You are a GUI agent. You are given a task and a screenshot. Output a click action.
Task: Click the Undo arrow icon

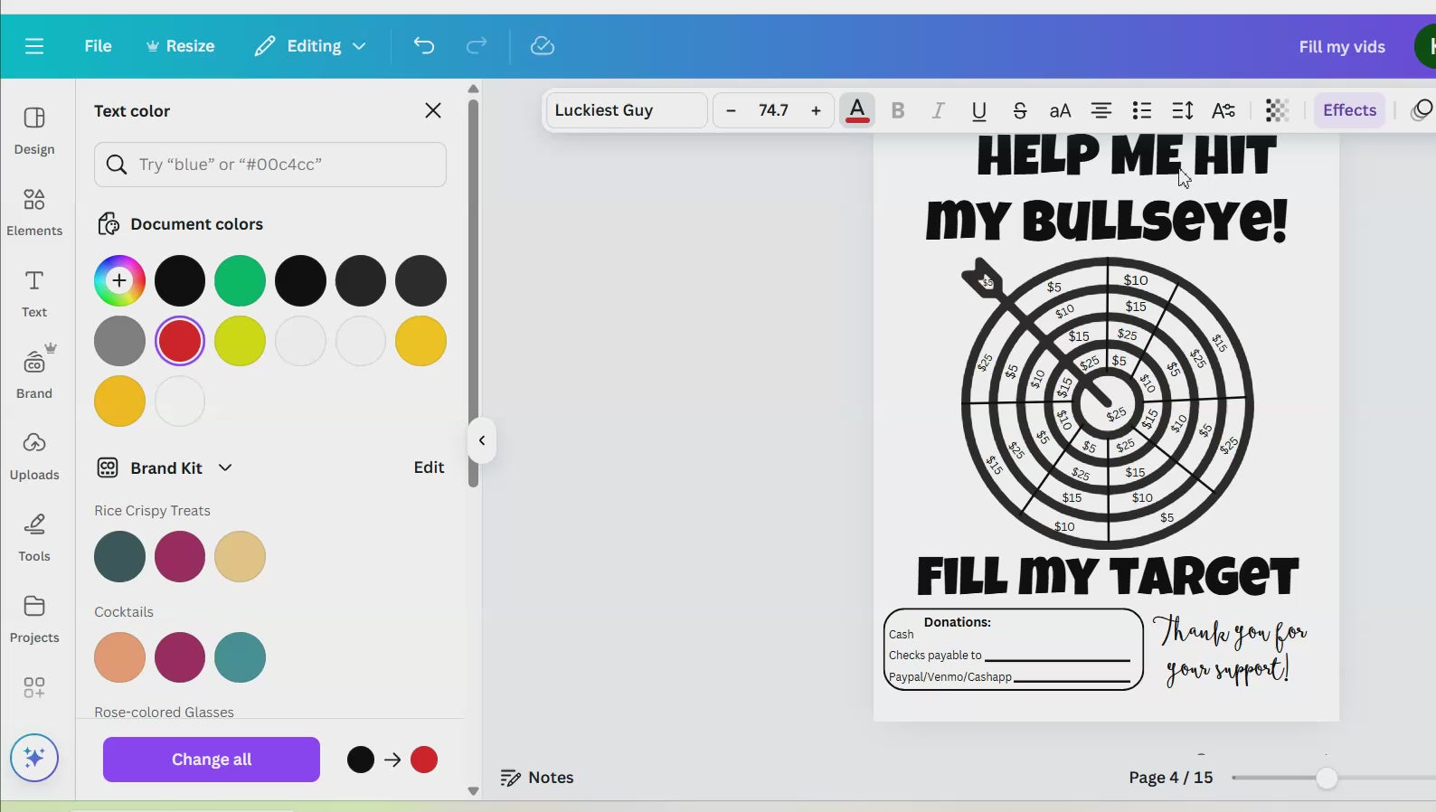coord(423,46)
